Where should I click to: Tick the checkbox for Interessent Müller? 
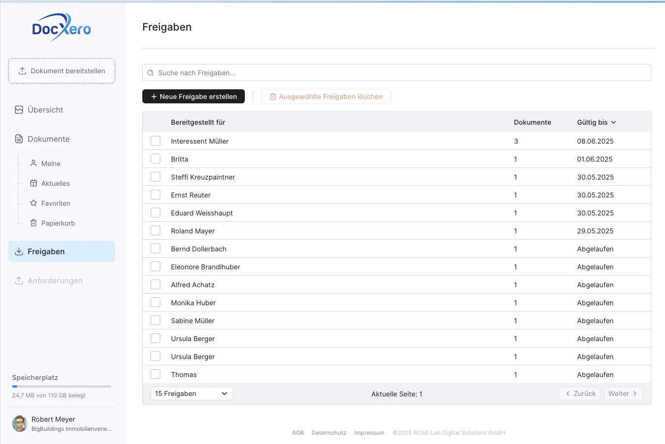click(155, 141)
